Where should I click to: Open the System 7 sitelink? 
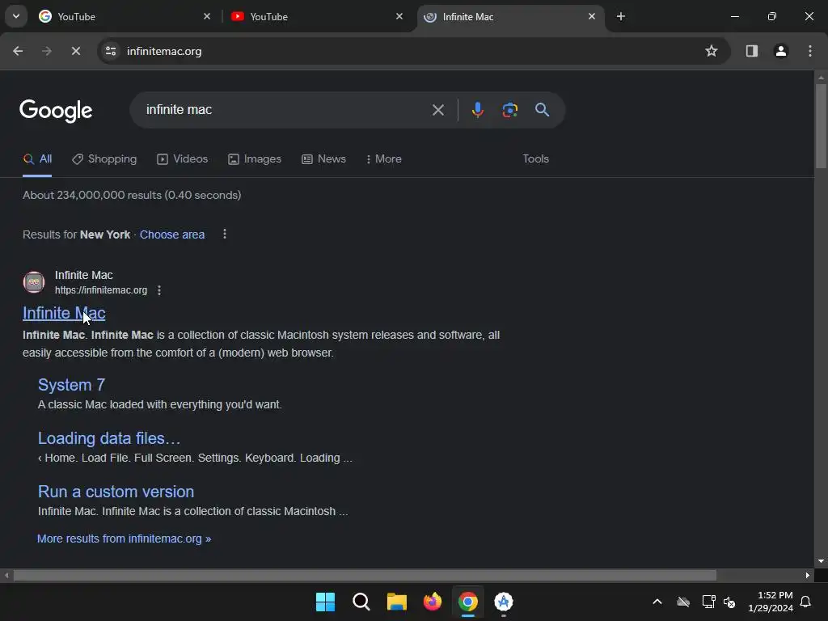[71, 385]
